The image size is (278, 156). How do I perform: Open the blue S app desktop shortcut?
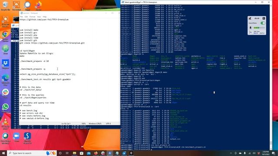coord(27,138)
